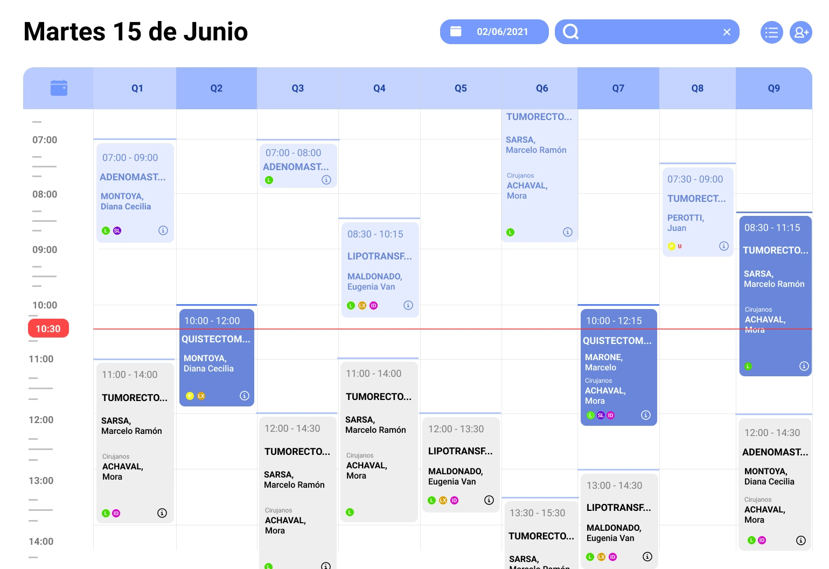Open Q4 LIPOTRANSF... 08:30 - 10:15 appointment
The height and width of the screenshot is (569, 829).
380,270
